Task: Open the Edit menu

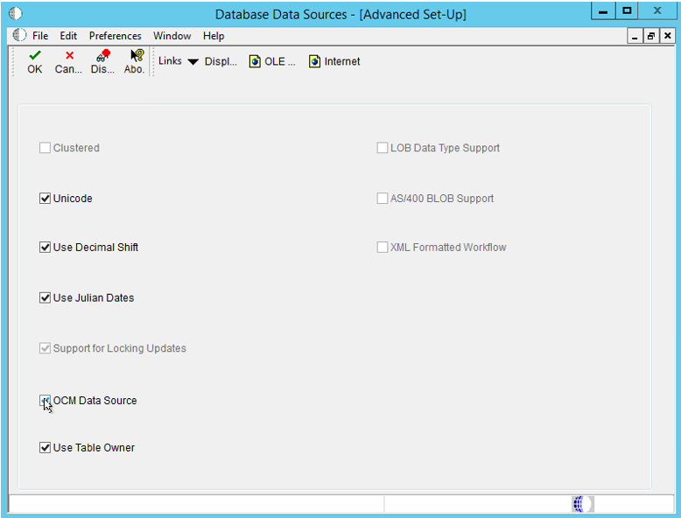Action: (68, 36)
